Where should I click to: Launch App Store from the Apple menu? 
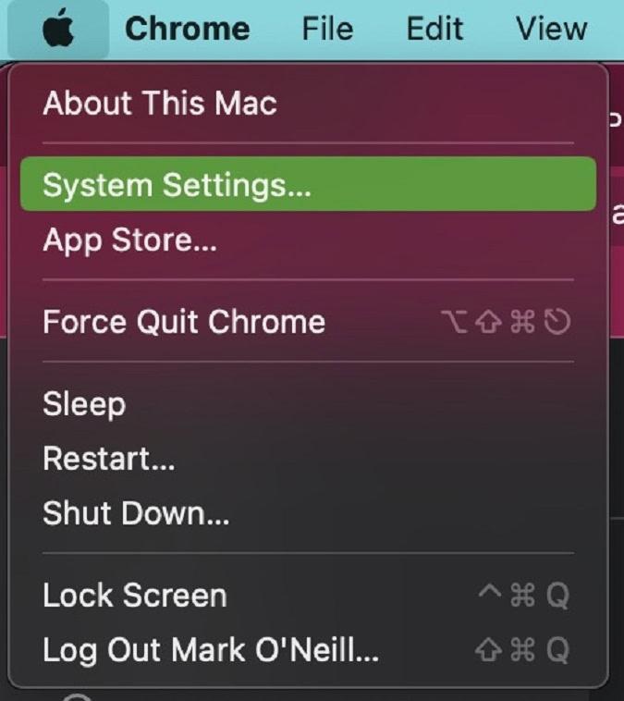tap(129, 240)
